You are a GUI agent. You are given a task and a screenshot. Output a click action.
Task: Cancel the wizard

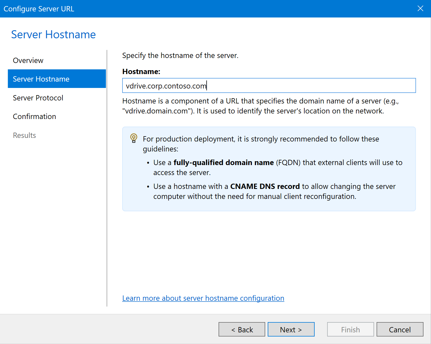(x=400, y=330)
